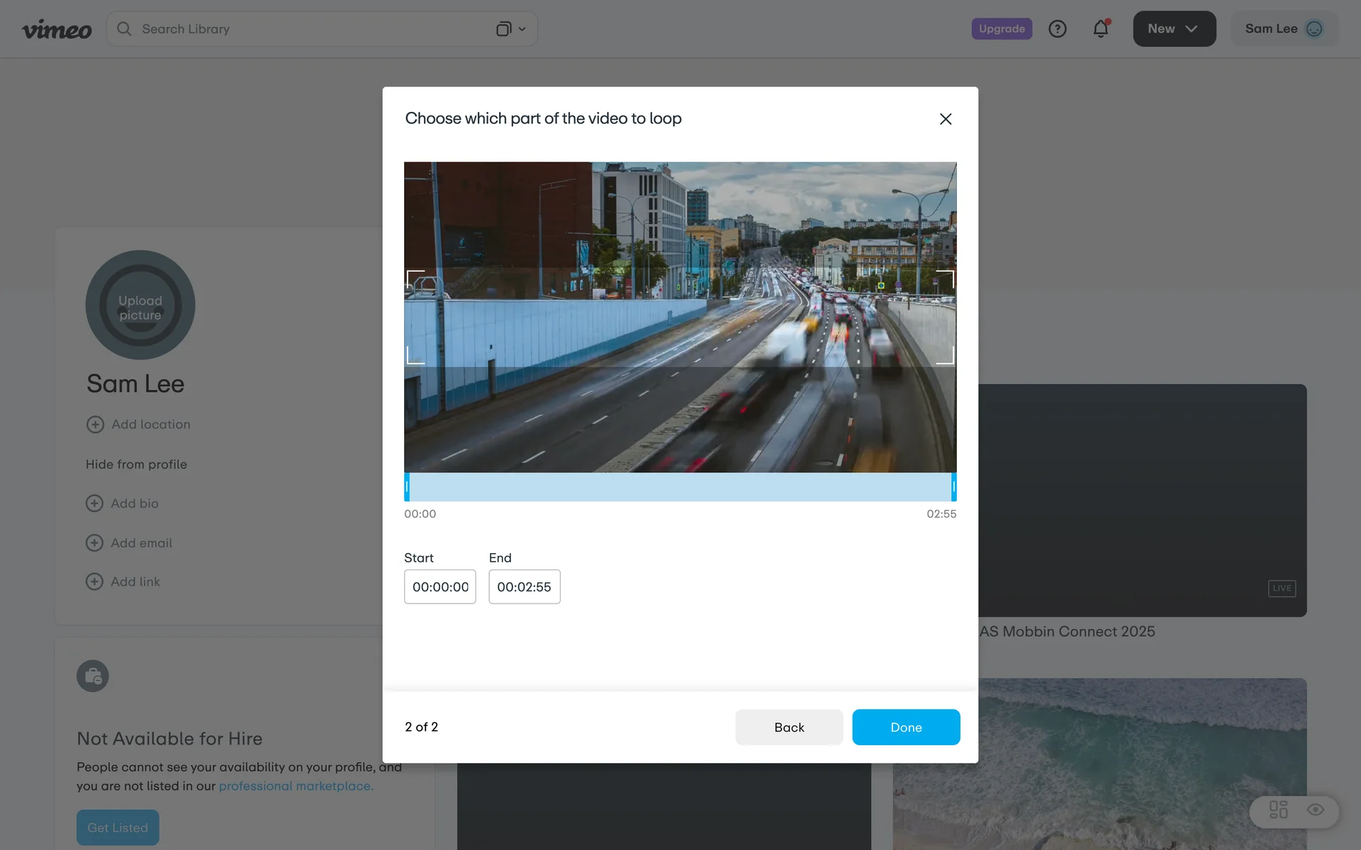
Task: Click the Vimeo logo
Action: click(57, 29)
